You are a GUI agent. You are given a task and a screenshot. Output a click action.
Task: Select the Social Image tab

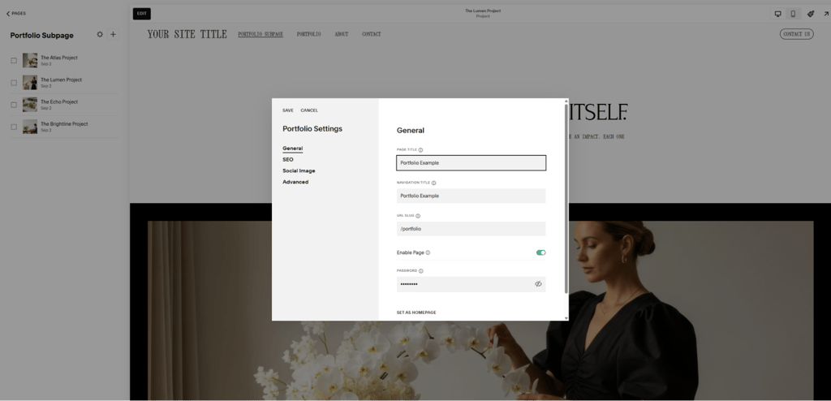click(x=299, y=170)
